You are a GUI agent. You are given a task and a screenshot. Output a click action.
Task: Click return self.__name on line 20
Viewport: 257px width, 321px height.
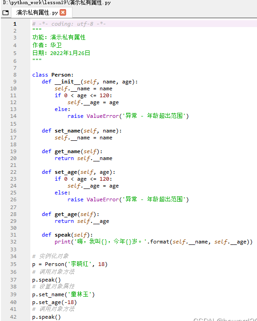(84, 159)
